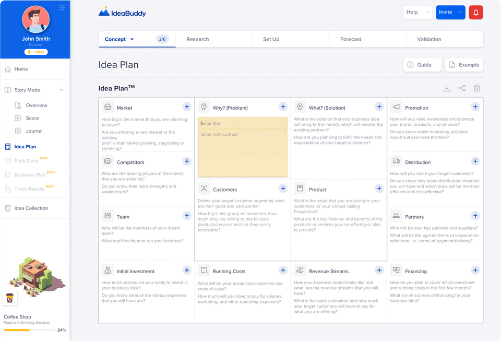Open the Guide button
This screenshot has width=501, height=341.
pos(422,65)
